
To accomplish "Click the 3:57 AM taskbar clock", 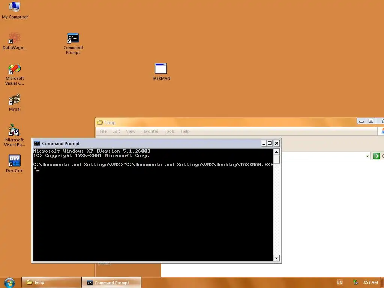I will (370, 282).
